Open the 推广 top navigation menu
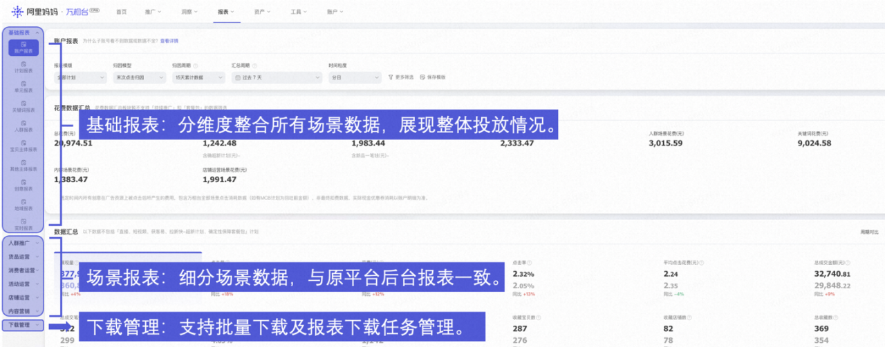 click(153, 12)
